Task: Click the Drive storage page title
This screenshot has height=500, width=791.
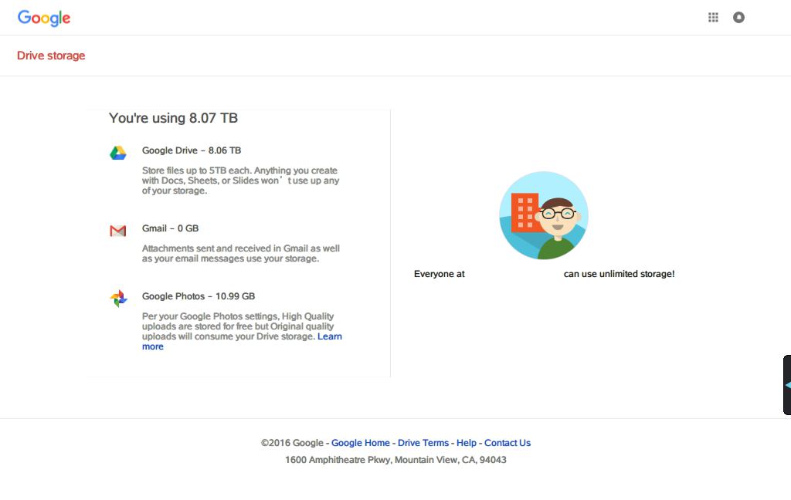Action: (x=51, y=56)
